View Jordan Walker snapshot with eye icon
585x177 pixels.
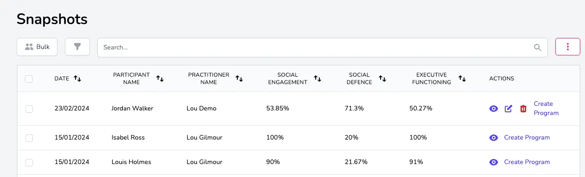(494, 109)
